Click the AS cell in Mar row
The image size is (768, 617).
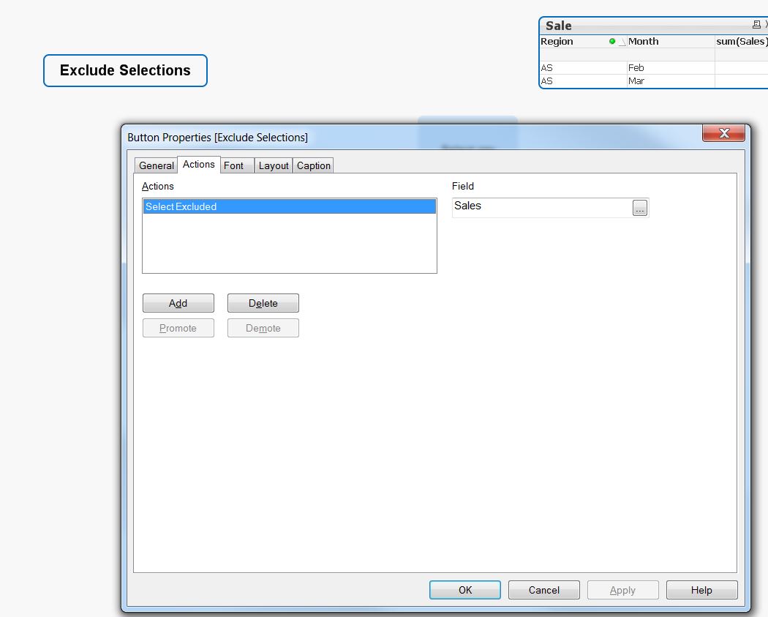point(583,81)
